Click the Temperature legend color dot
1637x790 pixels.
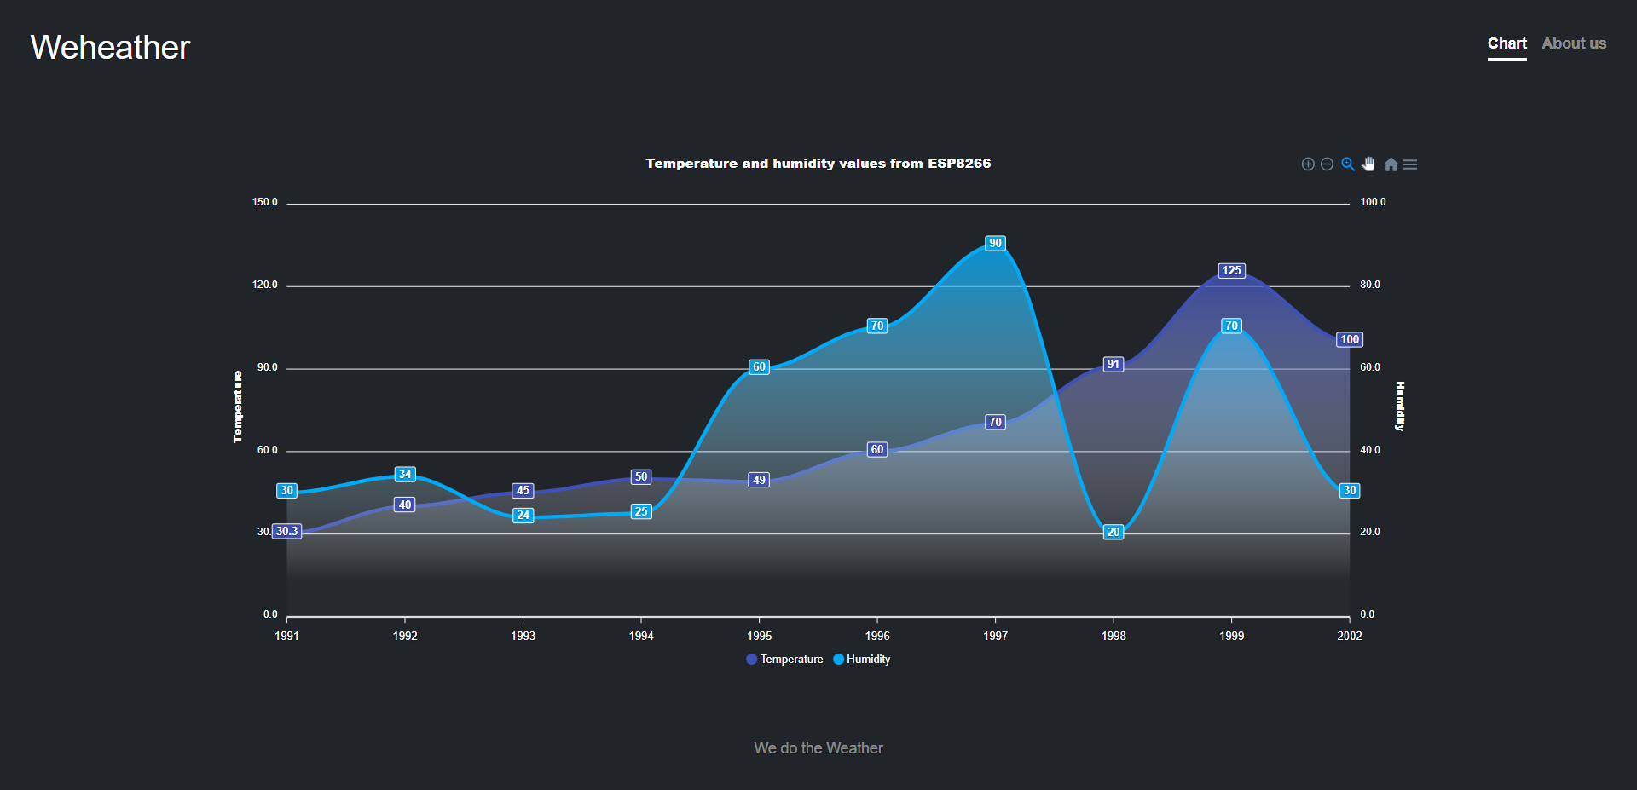click(x=751, y=660)
